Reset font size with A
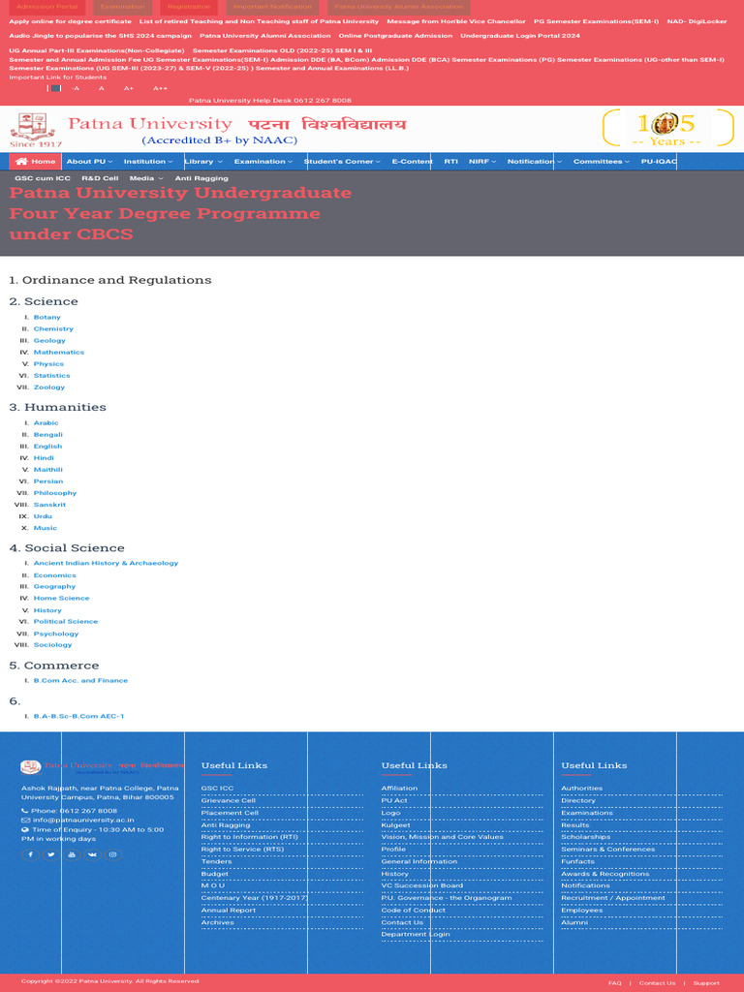This screenshot has width=744, height=992. point(101,88)
